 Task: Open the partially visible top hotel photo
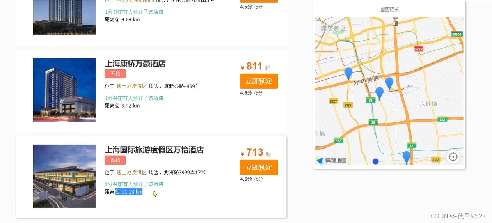(64, 18)
